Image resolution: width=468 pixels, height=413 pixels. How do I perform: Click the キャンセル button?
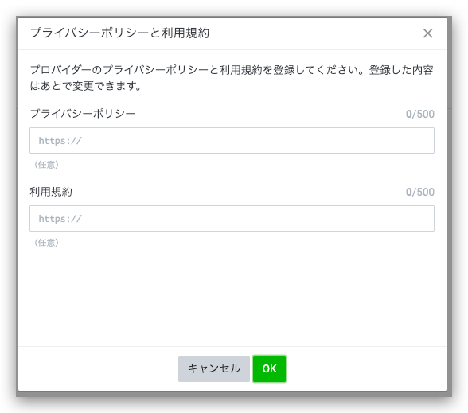(213, 368)
